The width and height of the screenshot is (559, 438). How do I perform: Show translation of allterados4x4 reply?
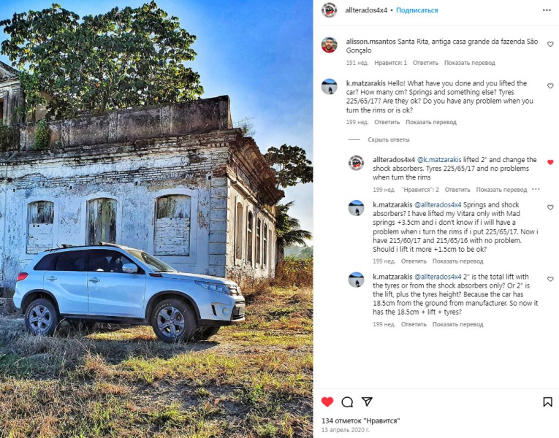[x=501, y=190]
